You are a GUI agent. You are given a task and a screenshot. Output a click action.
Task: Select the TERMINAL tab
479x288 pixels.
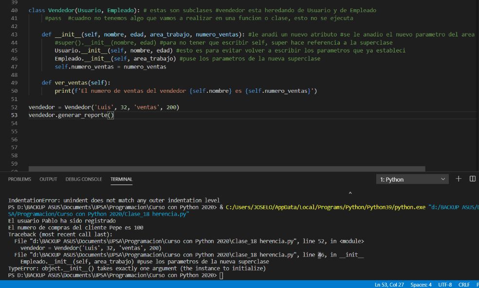[121, 179]
